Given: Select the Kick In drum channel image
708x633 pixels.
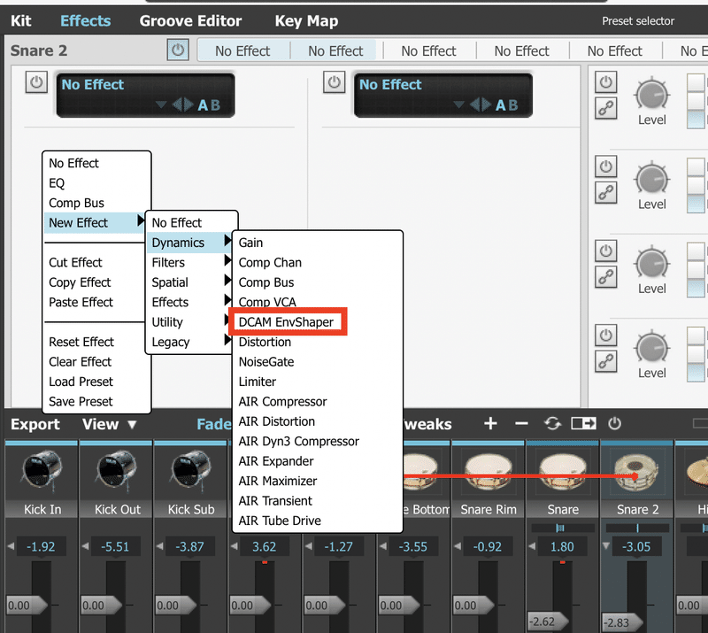Looking at the screenshot, I should (x=42, y=471).
